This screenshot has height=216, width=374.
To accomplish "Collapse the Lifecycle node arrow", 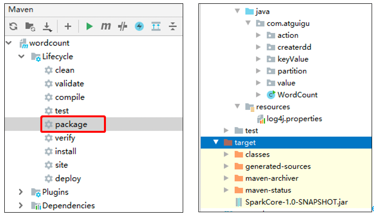I will (x=21, y=56).
